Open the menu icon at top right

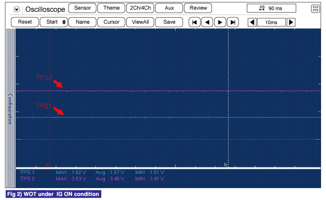[315, 9]
